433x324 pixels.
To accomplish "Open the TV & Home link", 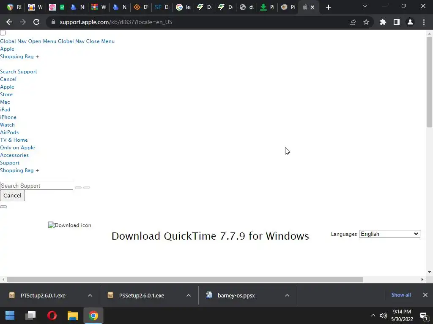I will click(14, 140).
